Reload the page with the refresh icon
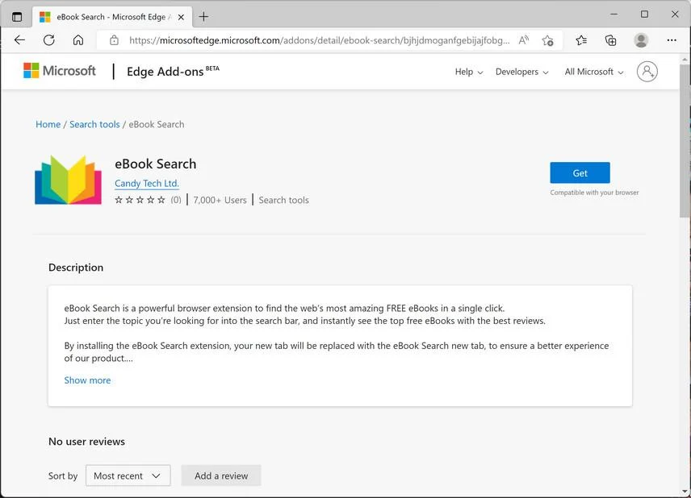The width and height of the screenshot is (691, 498). click(49, 40)
